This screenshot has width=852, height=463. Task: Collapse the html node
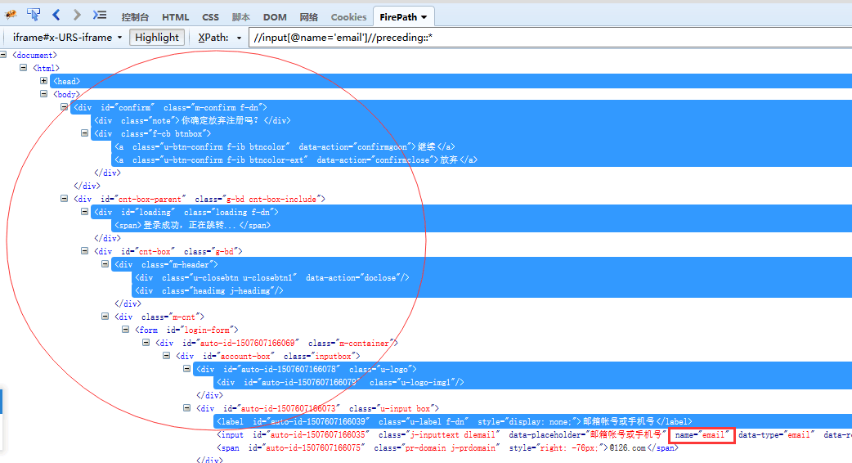24,67
